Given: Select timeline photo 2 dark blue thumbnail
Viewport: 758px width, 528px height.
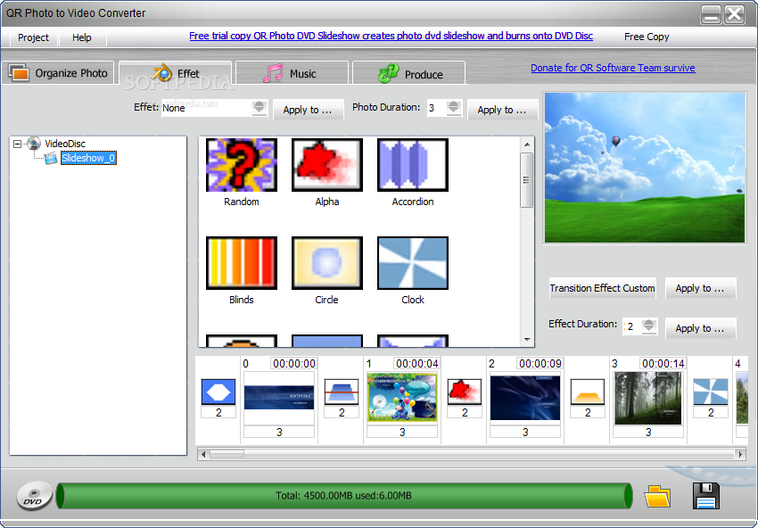Looking at the screenshot, I should coord(525,398).
